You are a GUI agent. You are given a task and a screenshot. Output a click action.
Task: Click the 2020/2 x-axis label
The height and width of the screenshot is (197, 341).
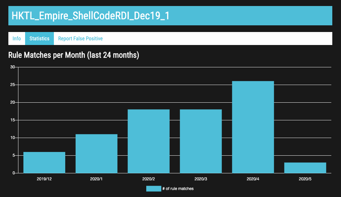tap(149, 179)
